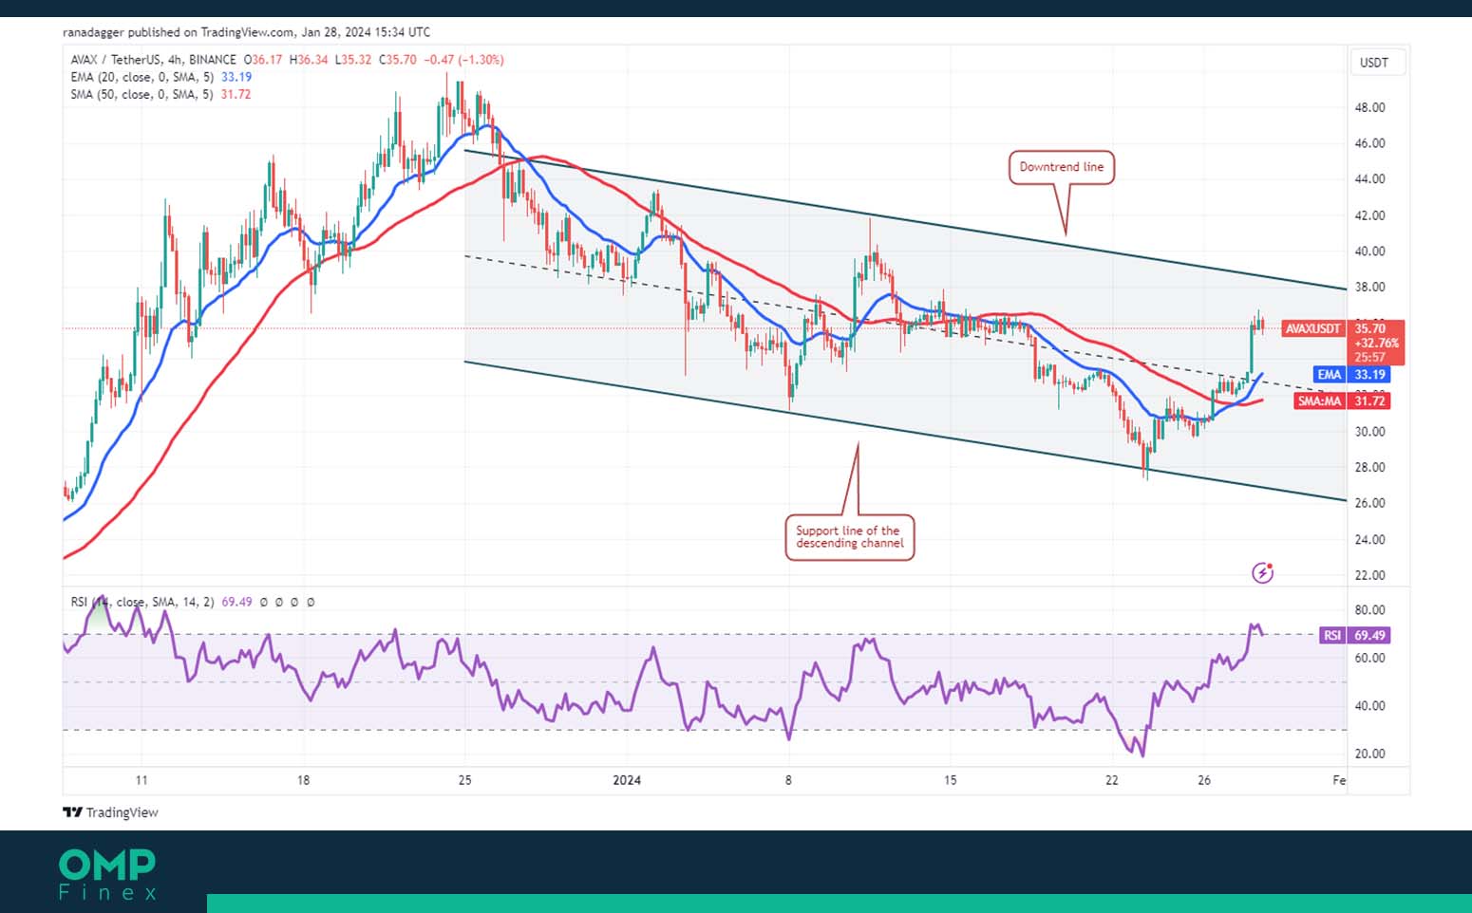
Task: Click the '18' date label on time axis
Action: point(303,780)
